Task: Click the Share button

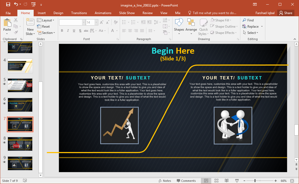Action: coord(286,13)
